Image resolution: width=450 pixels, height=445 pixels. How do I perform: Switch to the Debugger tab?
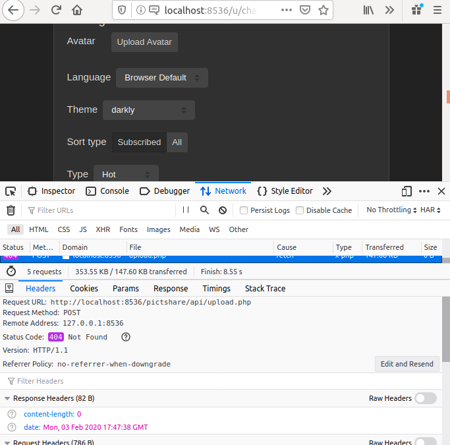[x=165, y=191]
